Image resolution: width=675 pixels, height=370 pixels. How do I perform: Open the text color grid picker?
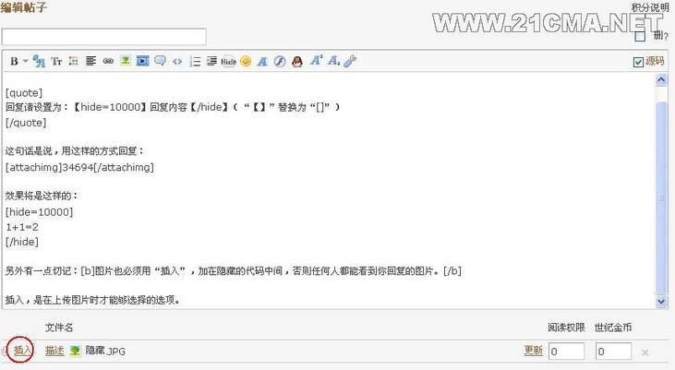coord(74,61)
